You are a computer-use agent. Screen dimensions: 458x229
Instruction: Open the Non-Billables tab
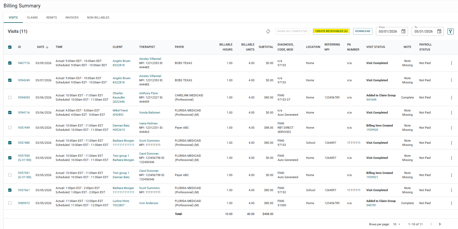pyautogui.click(x=98, y=17)
